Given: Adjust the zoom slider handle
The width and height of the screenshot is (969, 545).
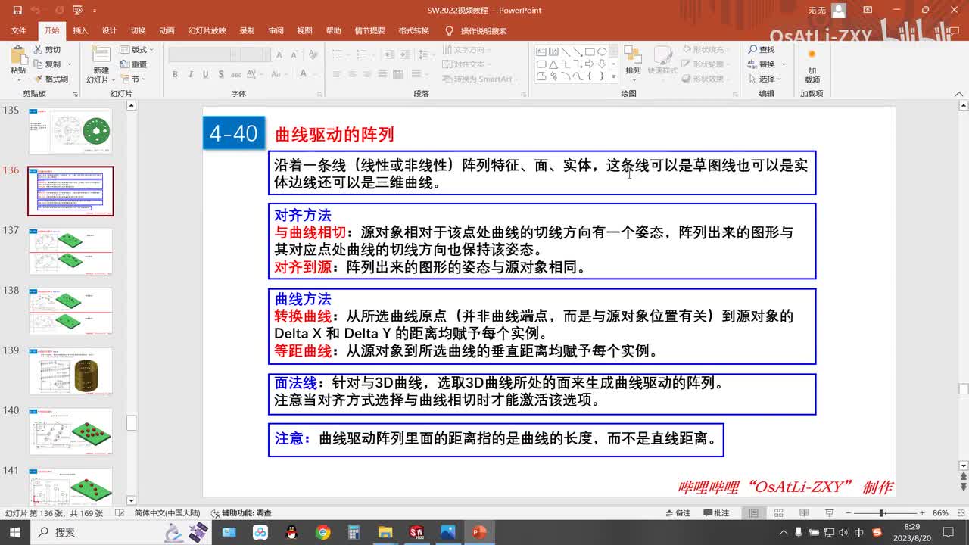Looking at the screenshot, I should (x=882, y=513).
